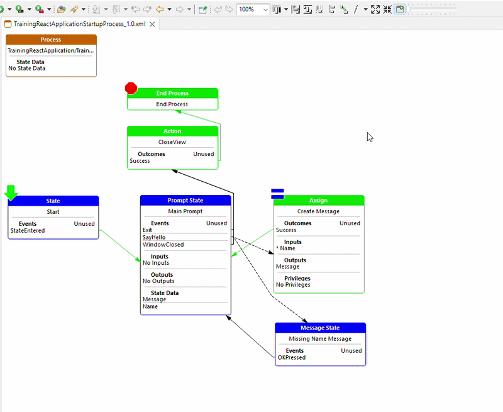
Task: Open the folder-with-spheres toolbar icon
Action: (x=61, y=9)
